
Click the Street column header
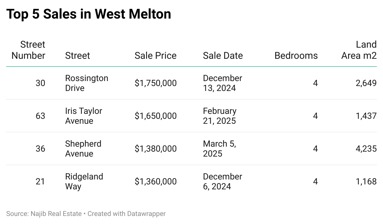(78, 56)
